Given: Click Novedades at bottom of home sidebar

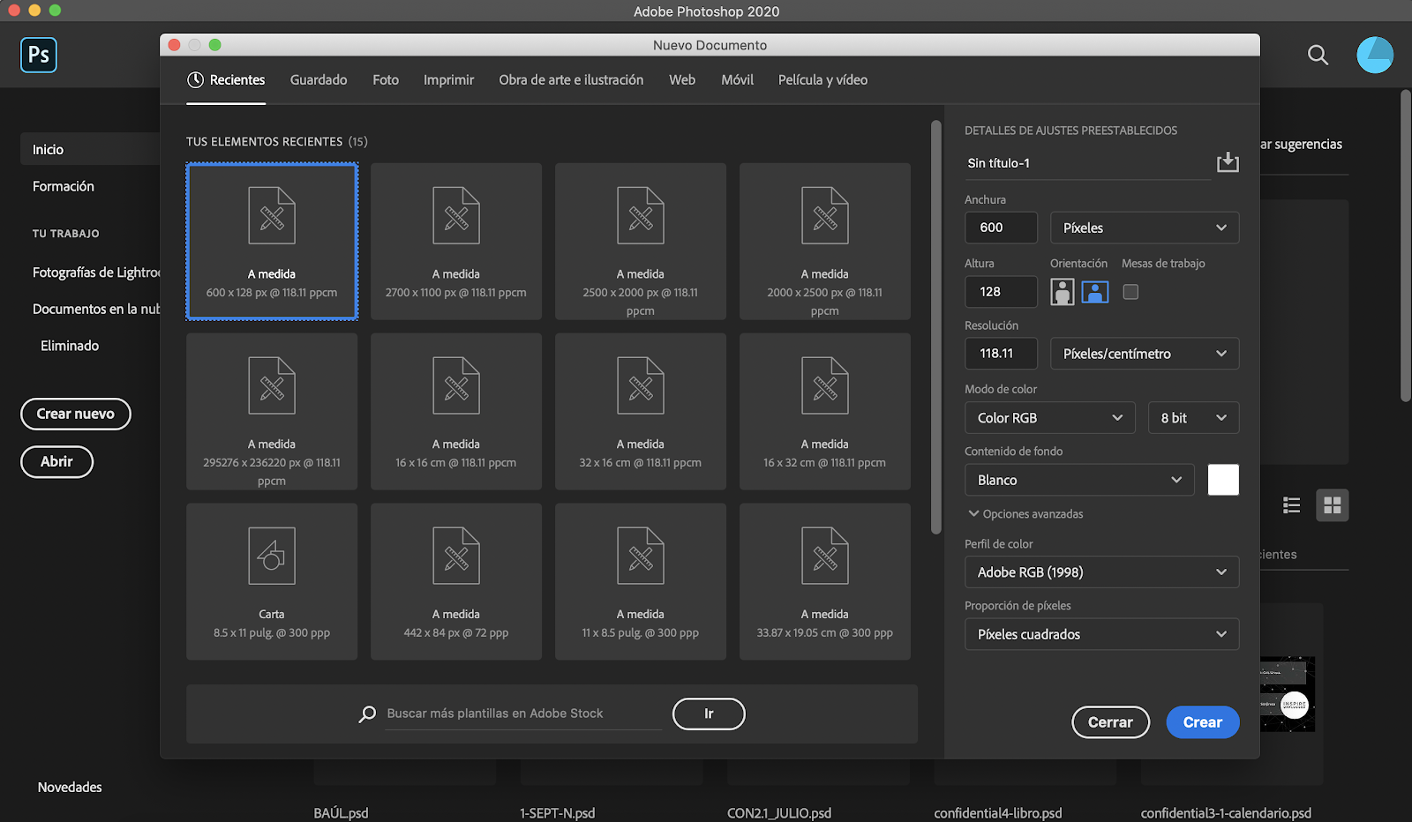Looking at the screenshot, I should pyautogui.click(x=70, y=788).
